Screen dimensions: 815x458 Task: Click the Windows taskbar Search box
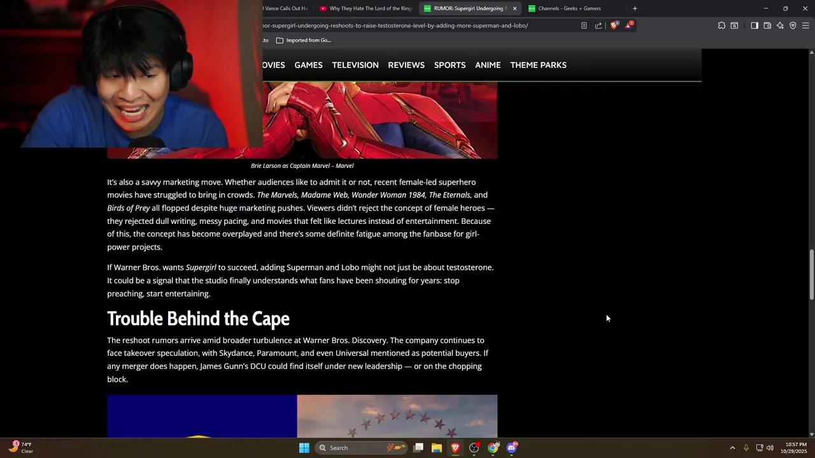coord(362,448)
